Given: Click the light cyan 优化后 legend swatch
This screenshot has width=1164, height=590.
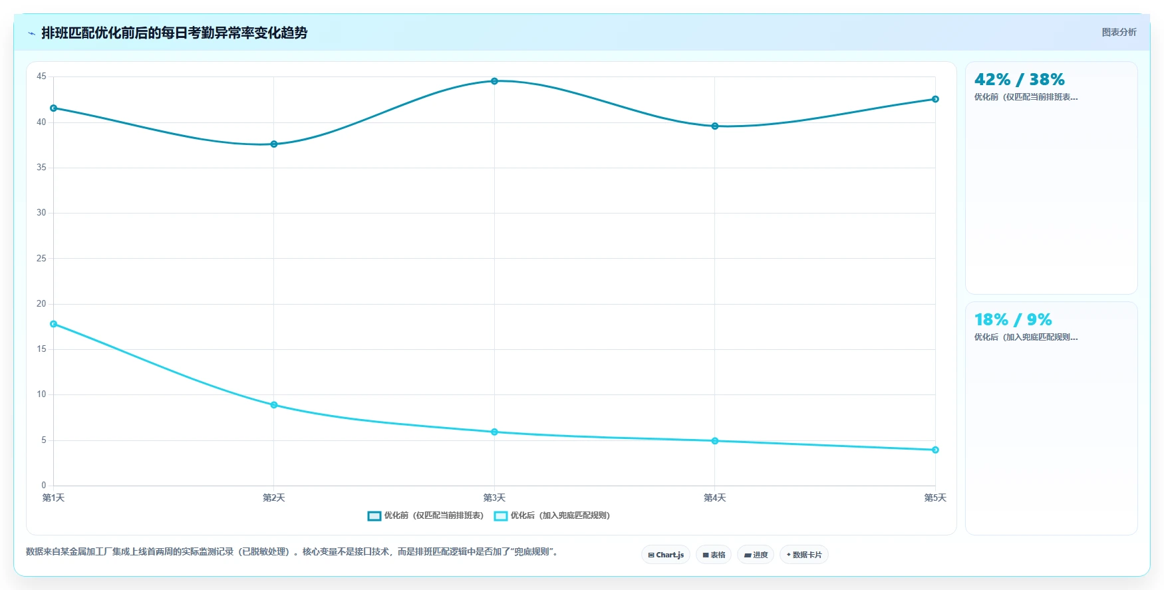Looking at the screenshot, I should [501, 516].
